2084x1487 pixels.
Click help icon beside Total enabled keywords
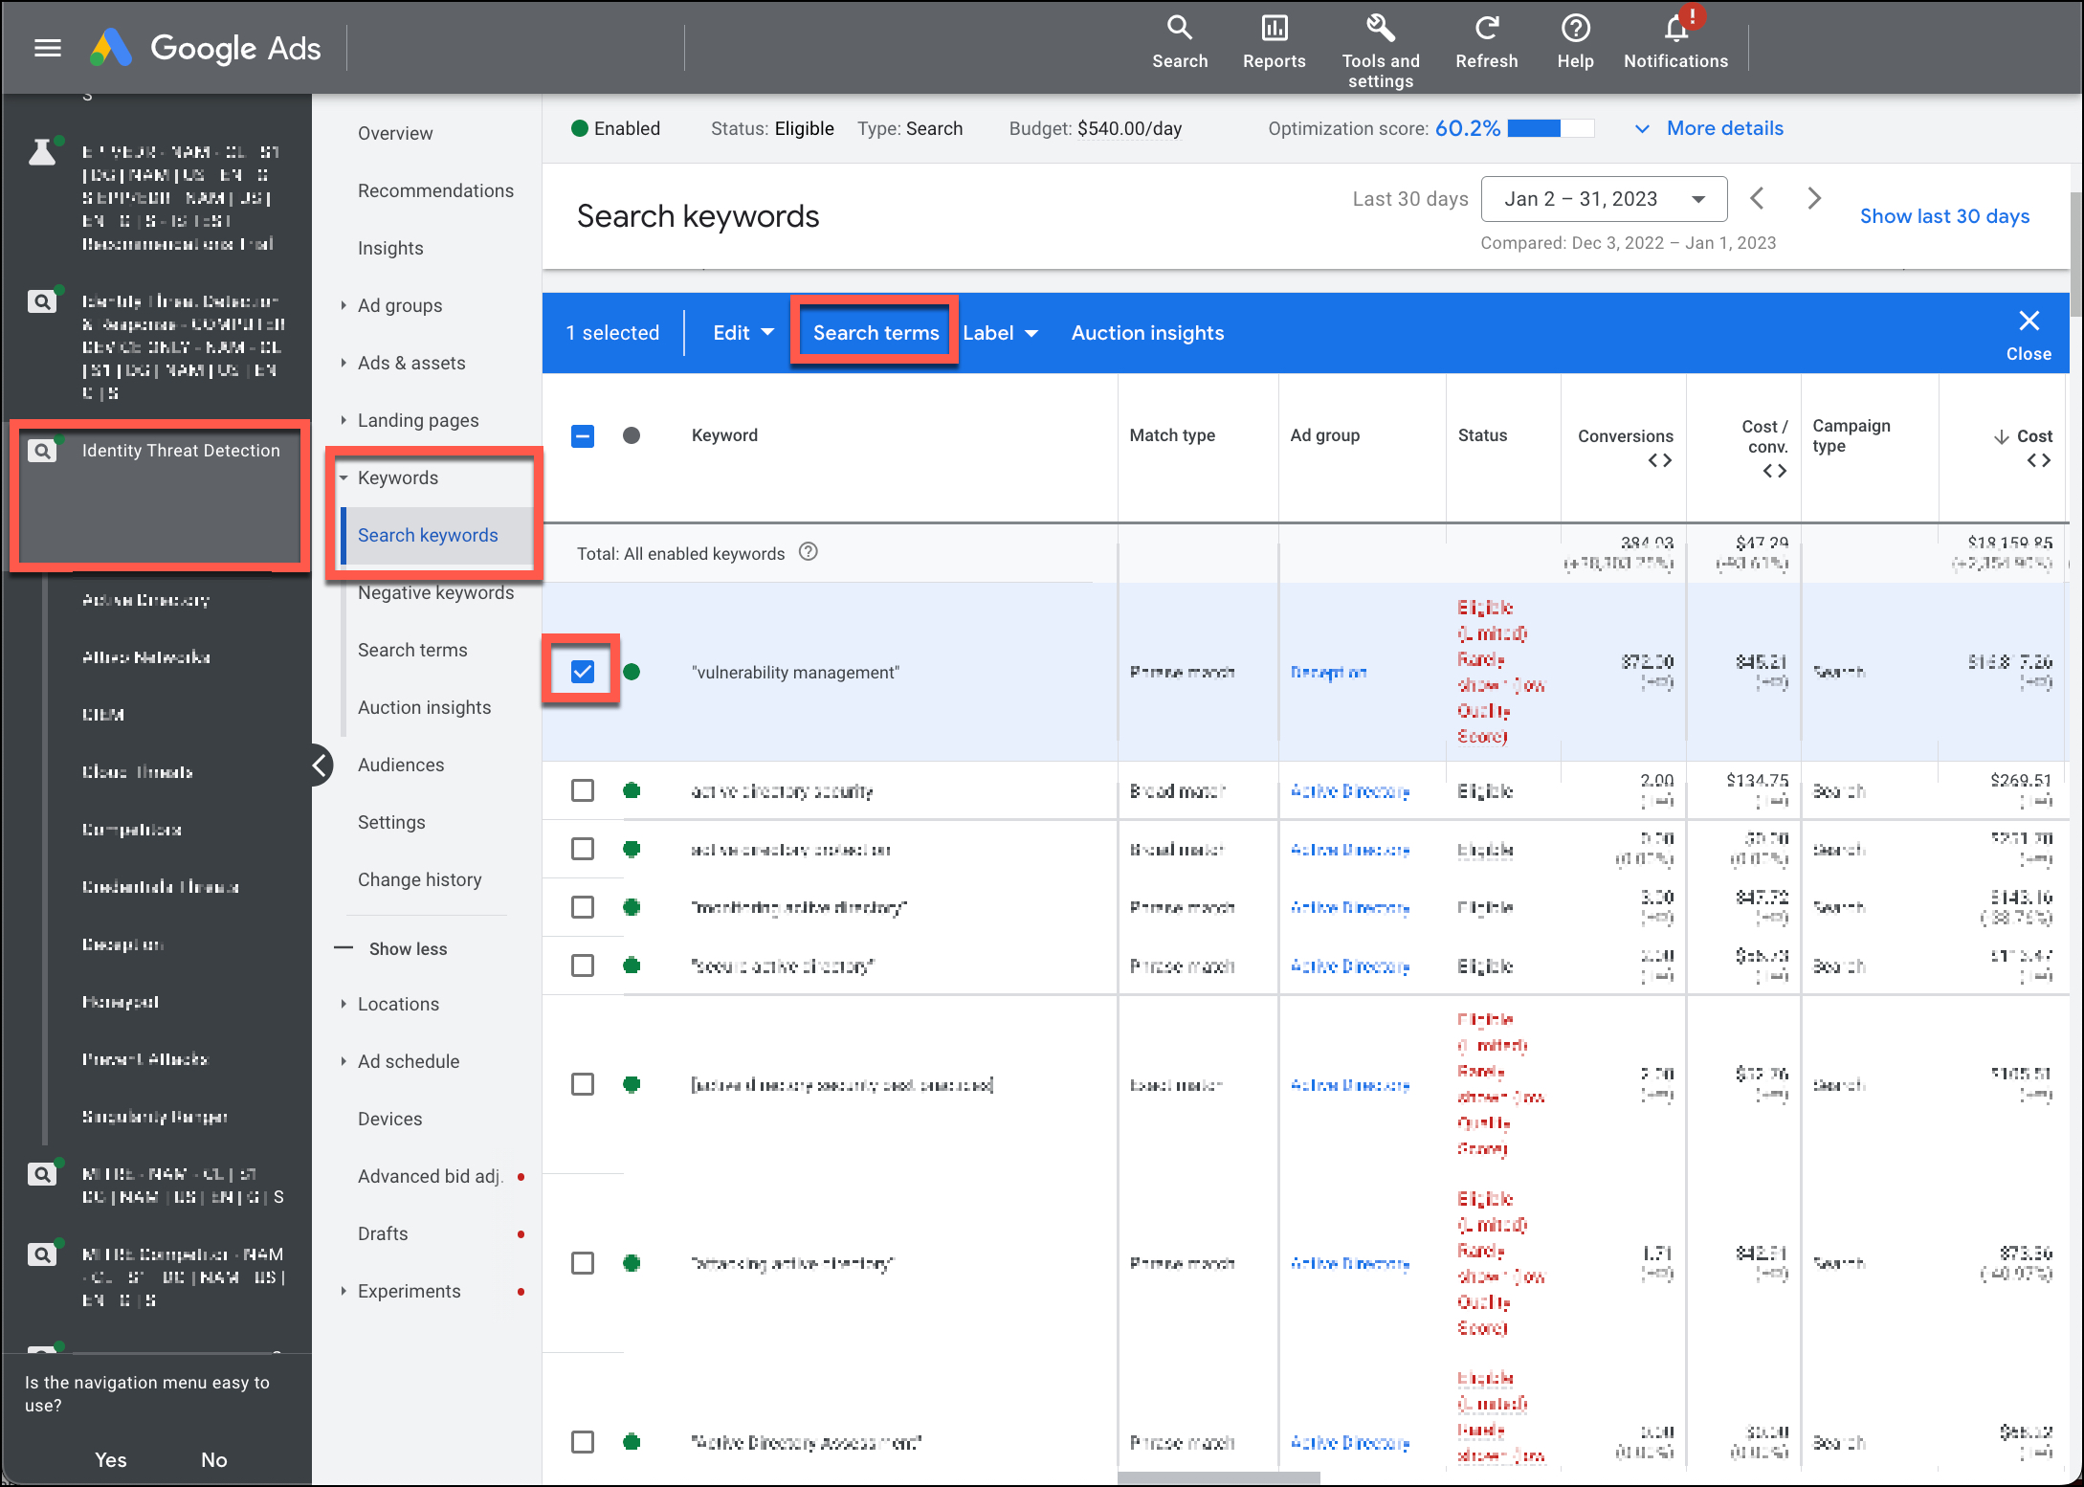pos(808,552)
